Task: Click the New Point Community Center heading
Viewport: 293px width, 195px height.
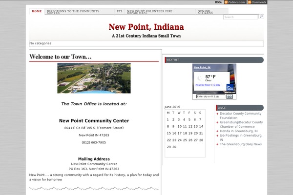Action: click(x=94, y=121)
